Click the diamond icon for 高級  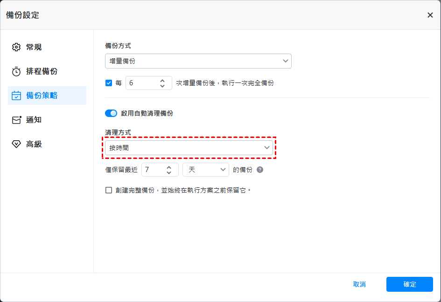click(x=16, y=144)
